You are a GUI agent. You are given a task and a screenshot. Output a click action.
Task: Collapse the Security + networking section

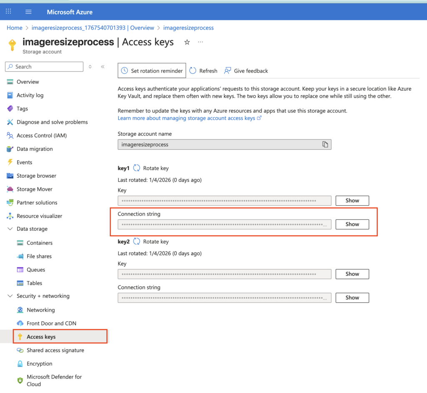(x=10, y=296)
